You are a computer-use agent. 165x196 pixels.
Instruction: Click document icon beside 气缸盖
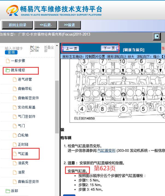click(15, 154)
